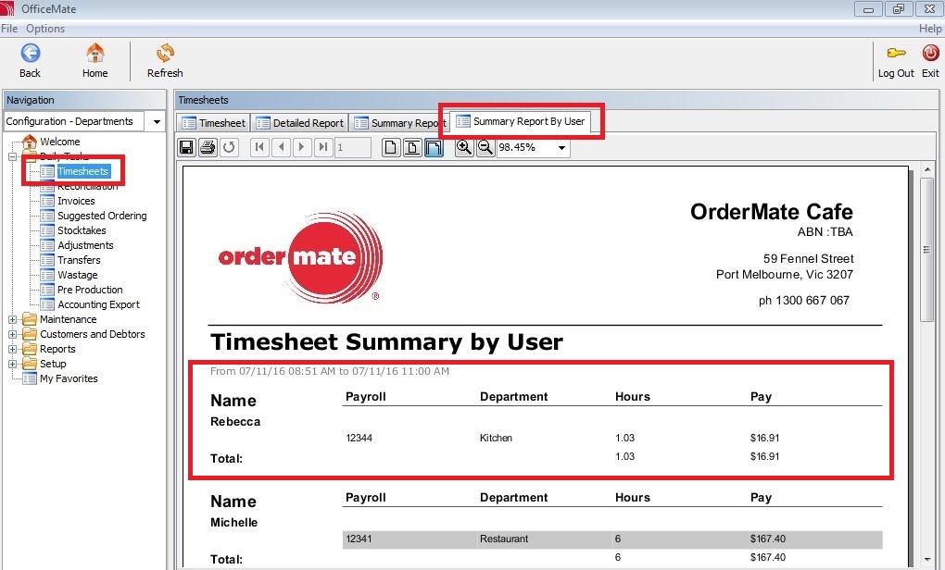Click Rebecca's Kitchen department cell
945x570 pixels.
(496, 439)
